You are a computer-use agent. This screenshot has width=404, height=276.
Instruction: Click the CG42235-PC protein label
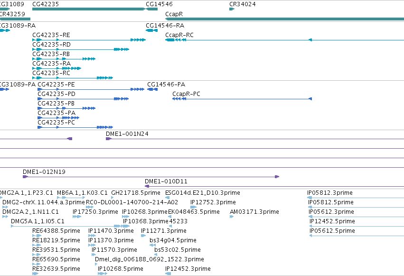(x=56, y=123)
